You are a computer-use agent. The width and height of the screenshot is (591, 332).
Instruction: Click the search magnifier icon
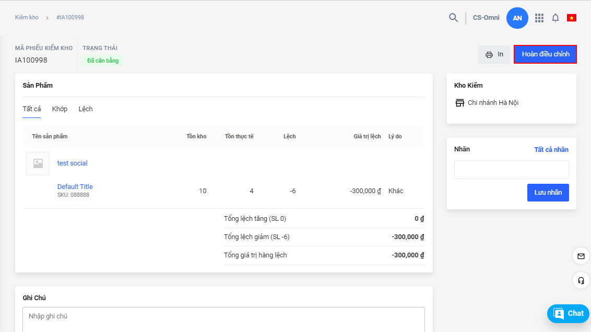(453, 18)
